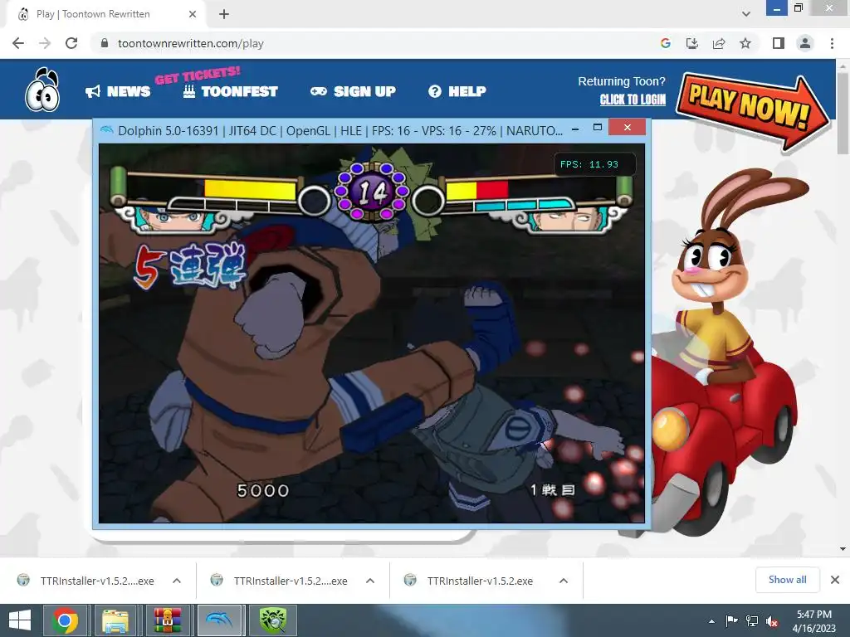850x637 pixels.
Task: Expand options for the second TTRInstaller download
Action: [x=370, y=581]
